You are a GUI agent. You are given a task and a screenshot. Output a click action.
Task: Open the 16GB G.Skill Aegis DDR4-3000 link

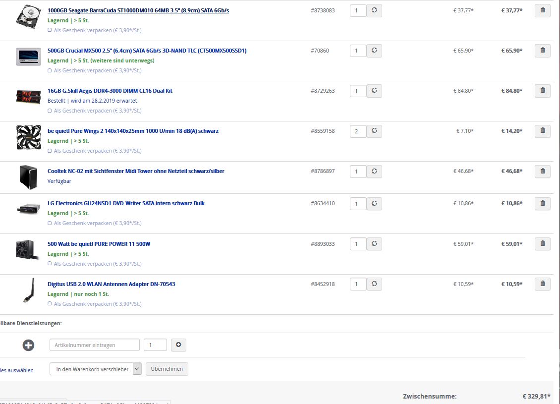(110, 91)
